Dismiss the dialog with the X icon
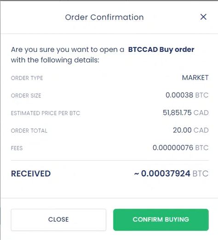This screenshot has height=240, width=218. point(203,17)
